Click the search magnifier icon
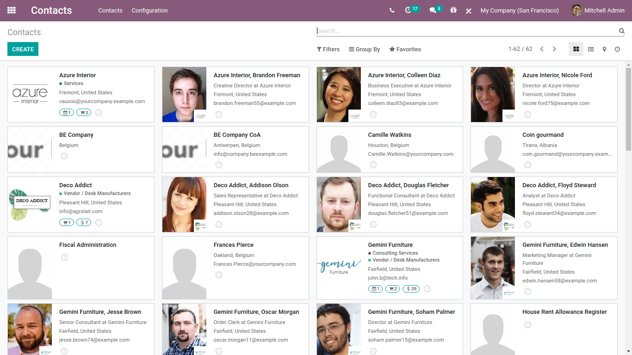 click(622, 31)
